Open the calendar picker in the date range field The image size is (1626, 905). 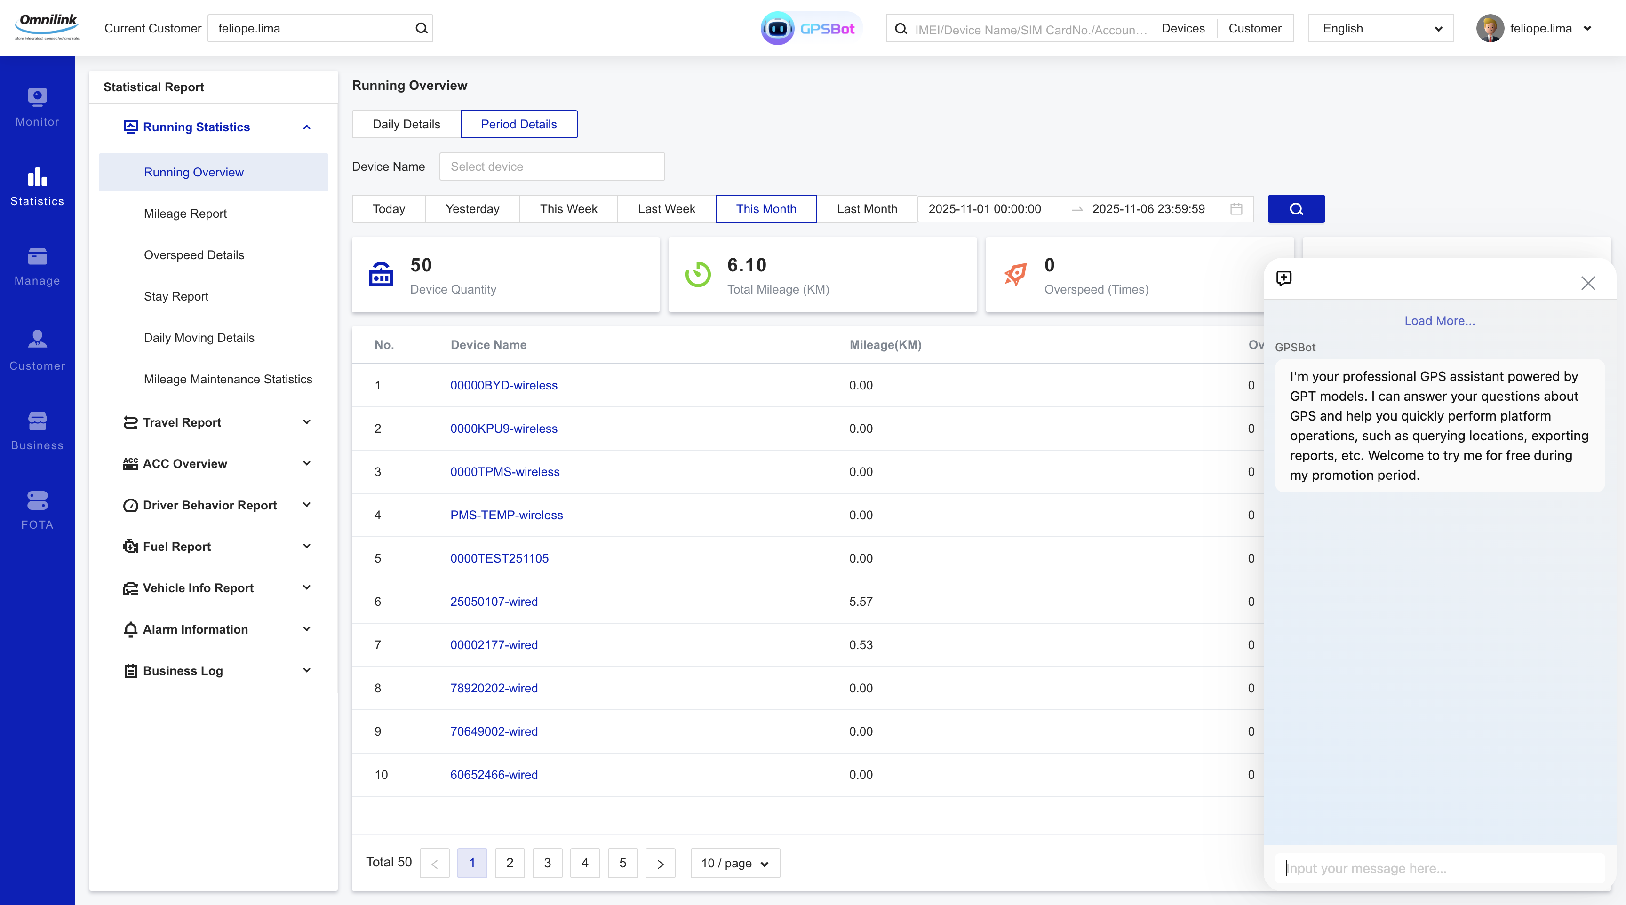click(x=1236, y=209)
